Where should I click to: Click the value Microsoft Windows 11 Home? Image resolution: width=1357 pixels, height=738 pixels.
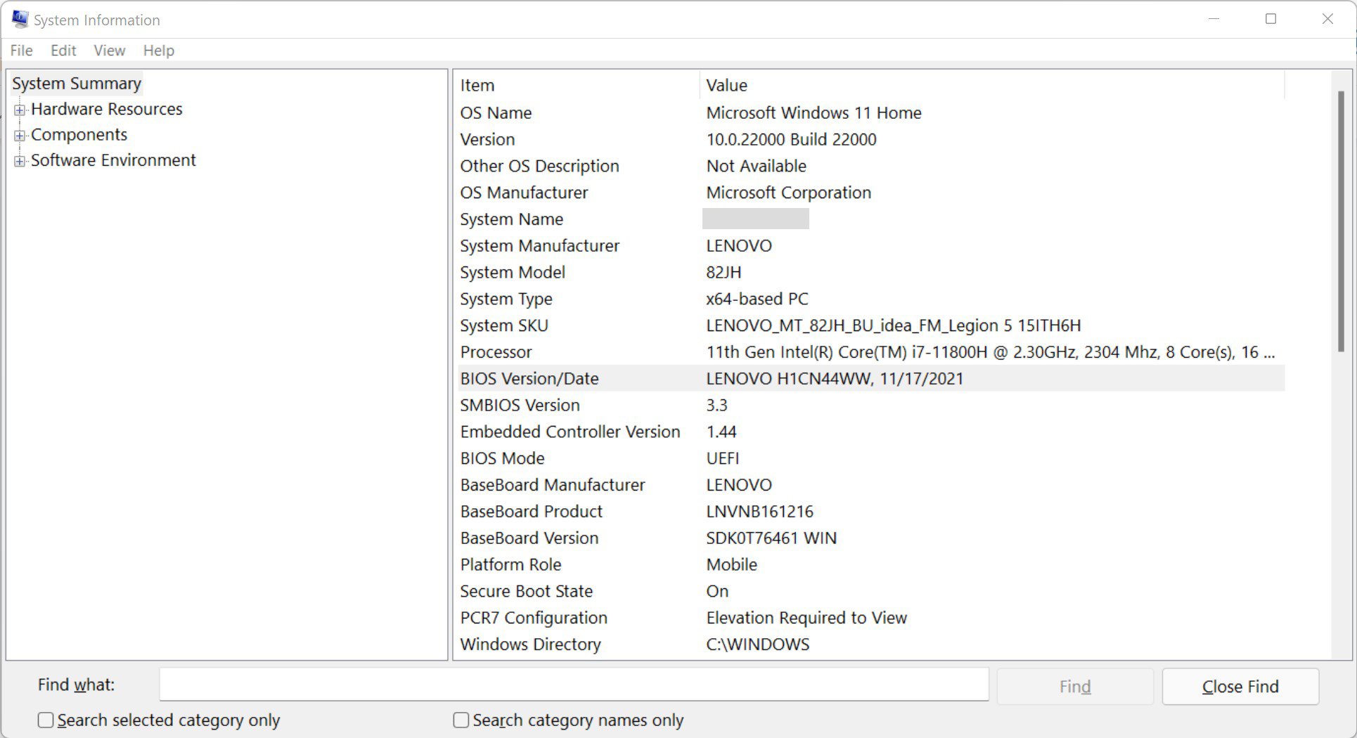tap(813, 112)
